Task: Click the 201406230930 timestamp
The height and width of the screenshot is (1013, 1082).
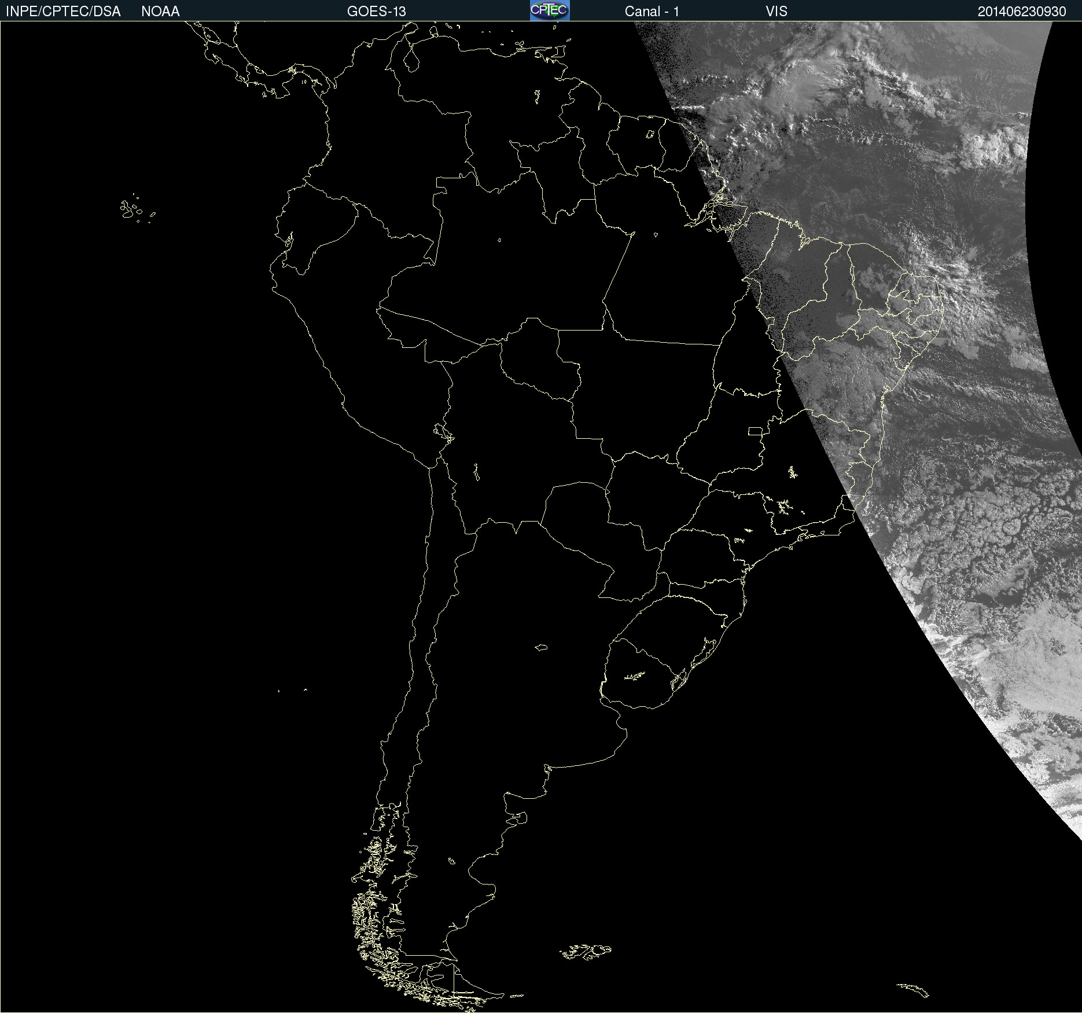Action: (x=1022, y=12)
